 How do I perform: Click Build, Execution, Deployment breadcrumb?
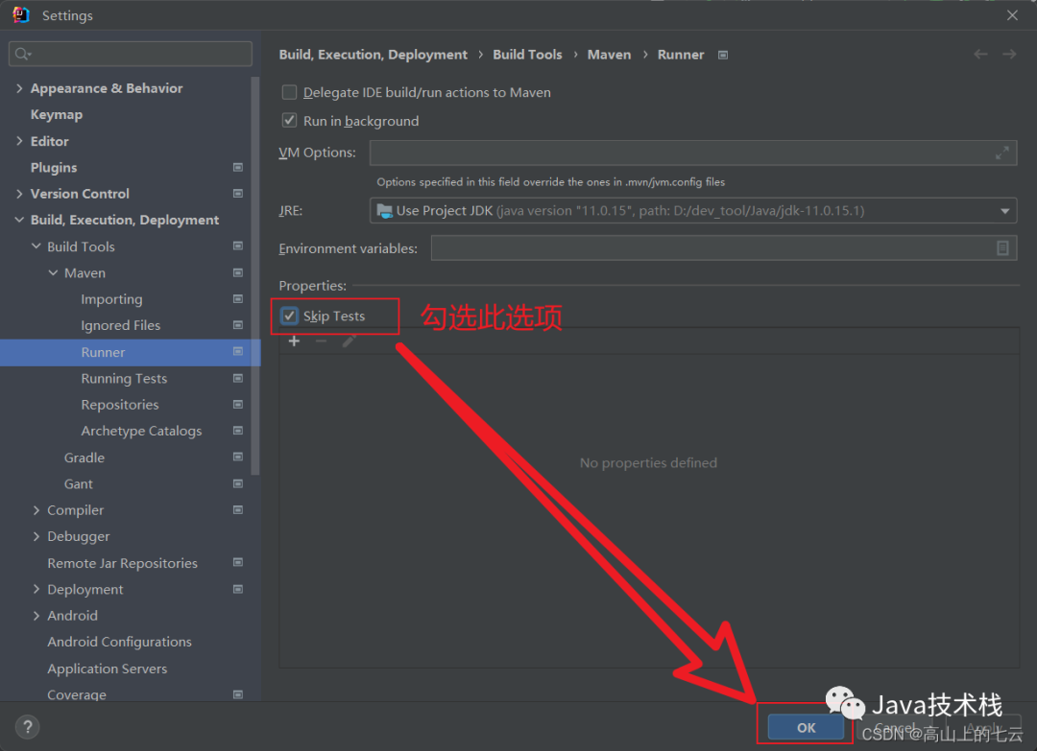pyautogui.click(x=373, y=54)
